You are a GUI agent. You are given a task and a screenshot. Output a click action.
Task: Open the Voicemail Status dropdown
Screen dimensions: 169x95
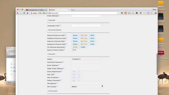pyautogui.click(x=76, y=59)
